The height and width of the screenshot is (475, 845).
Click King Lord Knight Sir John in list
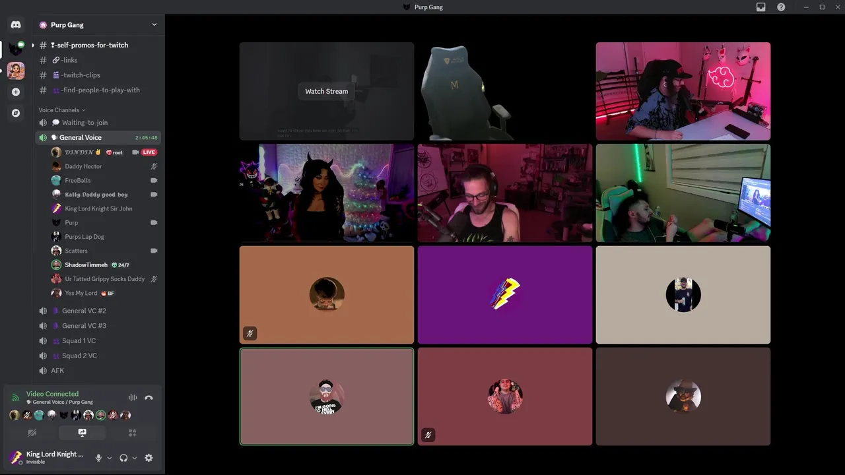tap(104, 208)
